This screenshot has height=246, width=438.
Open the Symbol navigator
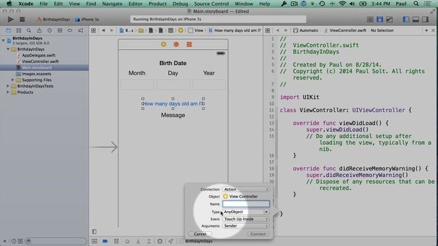[x=18, y=30]
